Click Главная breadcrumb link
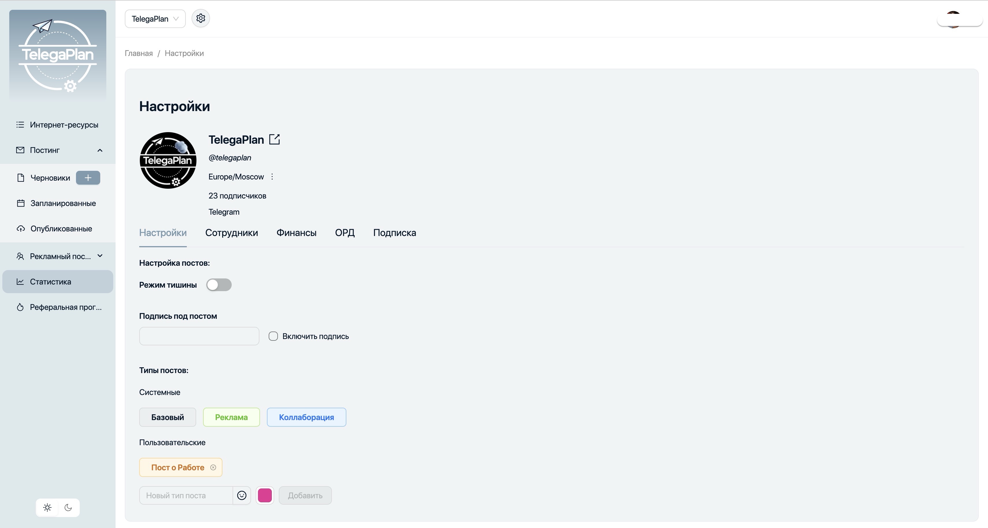 click(139, 53)
